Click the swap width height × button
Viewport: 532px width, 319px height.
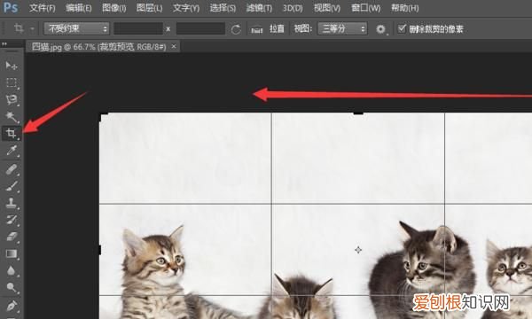168,29
